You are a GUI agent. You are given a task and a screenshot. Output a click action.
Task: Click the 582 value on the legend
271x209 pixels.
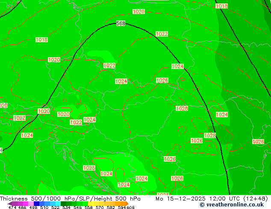coord(111,207)
